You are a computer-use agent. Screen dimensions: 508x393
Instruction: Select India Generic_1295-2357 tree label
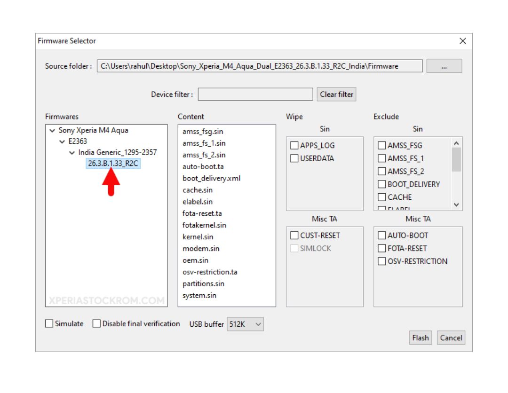[x=117, y=152]
